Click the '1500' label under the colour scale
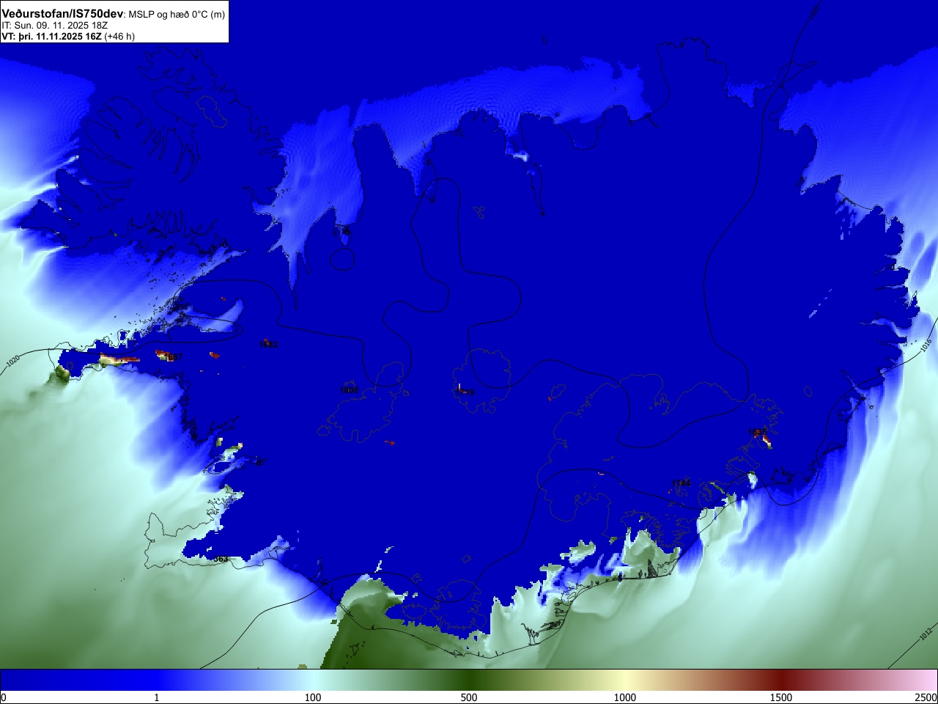The width and height of the screenshot is (938, 704). tap(781, 697)
